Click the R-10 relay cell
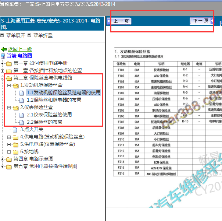 click(185, 121)
